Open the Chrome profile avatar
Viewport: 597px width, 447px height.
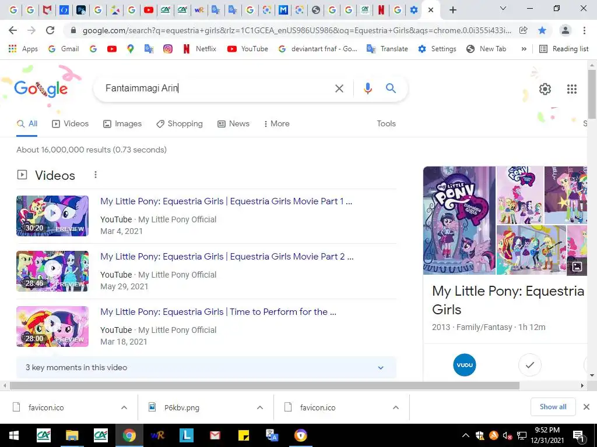pos(565,30)
